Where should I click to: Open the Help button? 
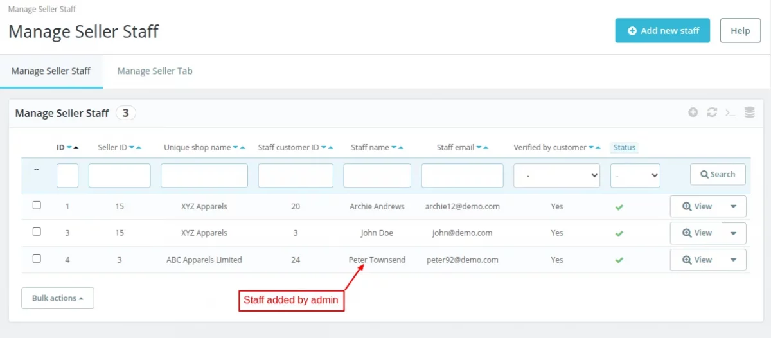pos(740,30)
